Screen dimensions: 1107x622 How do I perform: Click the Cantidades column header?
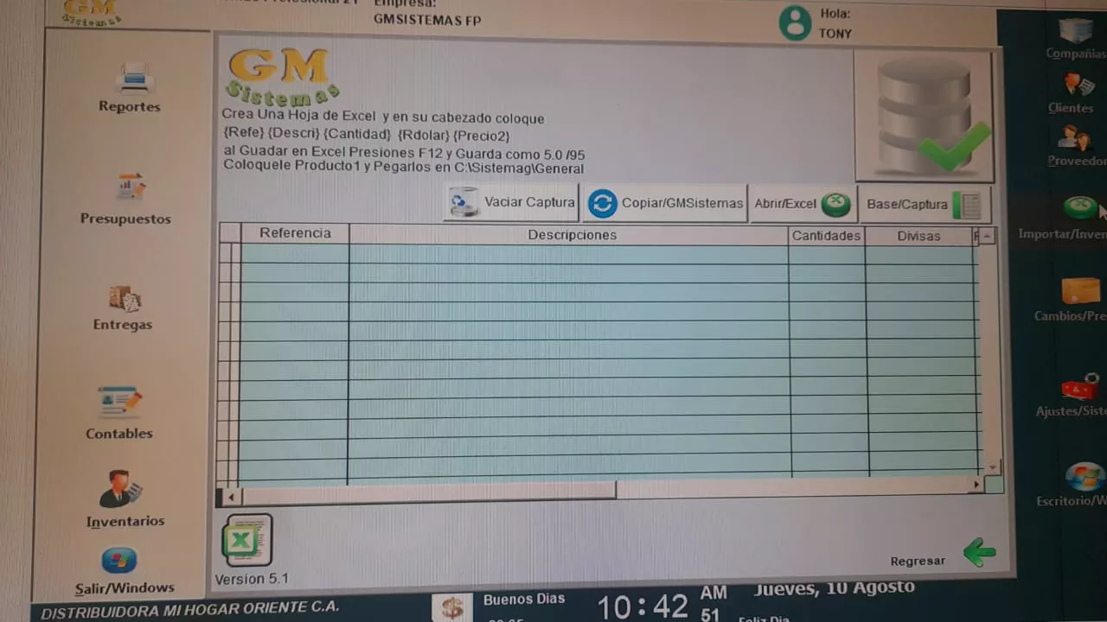pyautogui.click(x=826, y=236)
